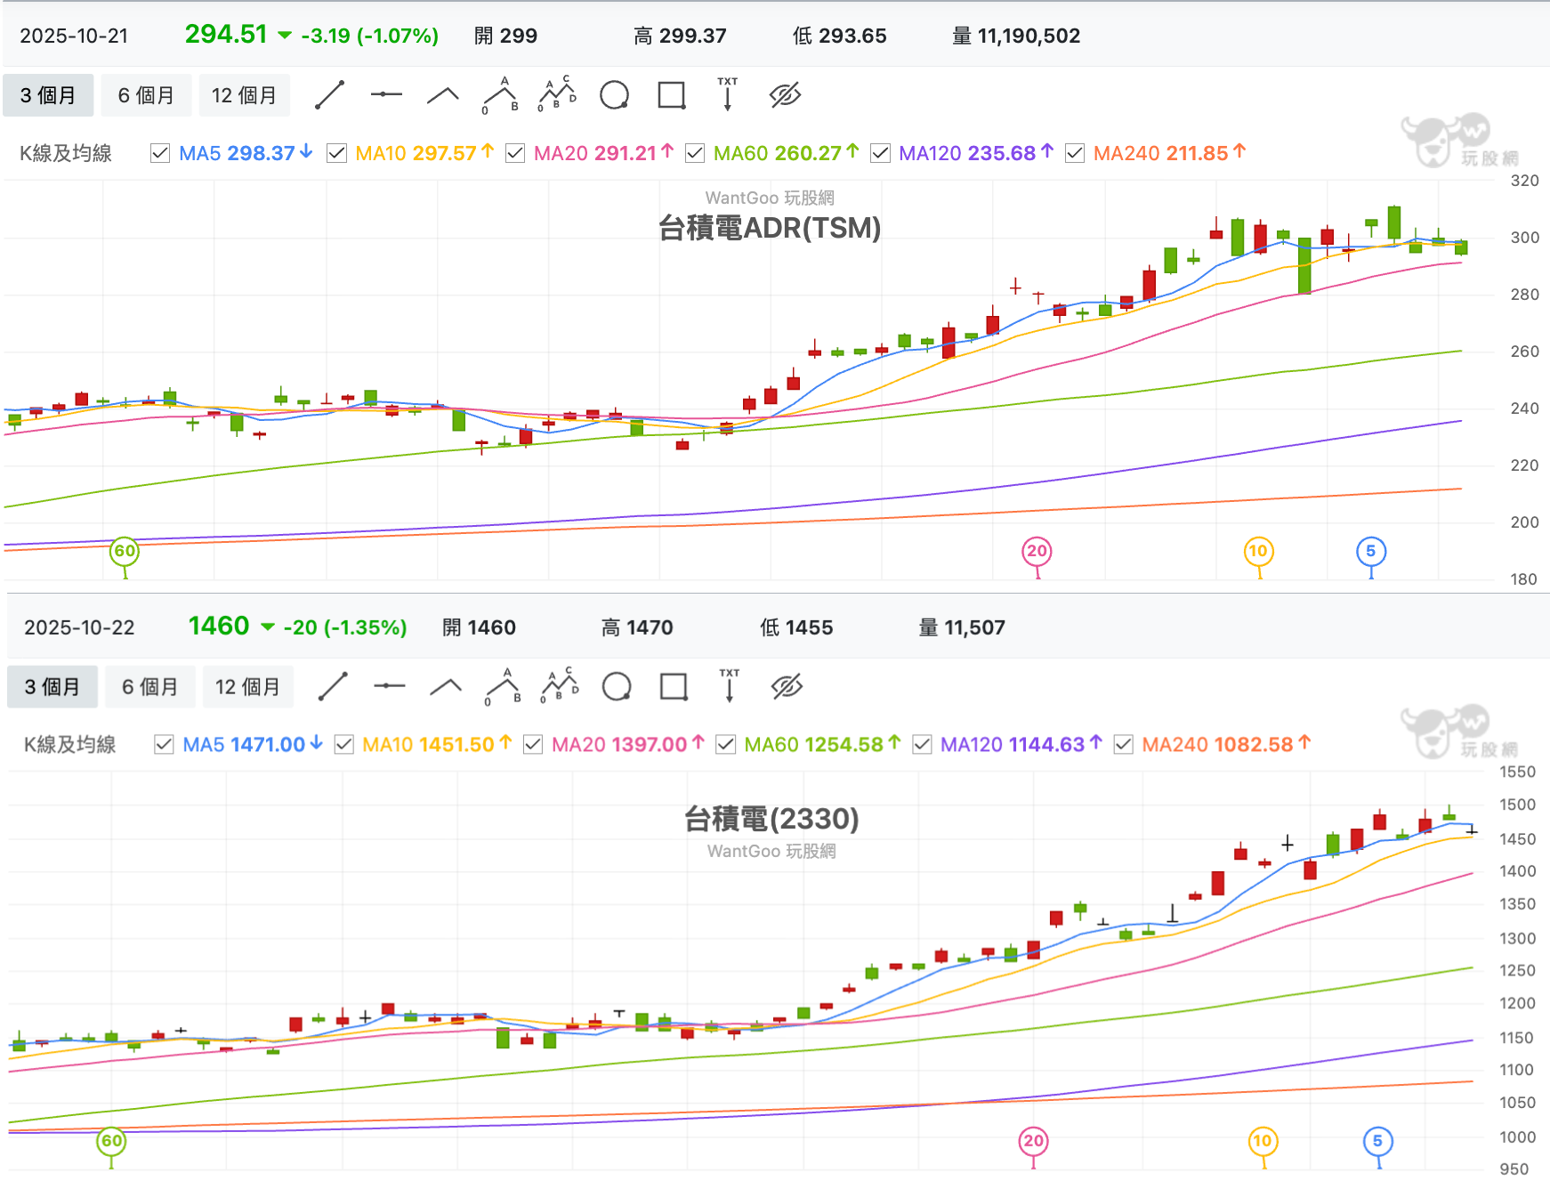Uncheck MA60 260.27 checkbox
The width and height of the screenshot is (1550, 1181).
(695, 153)
